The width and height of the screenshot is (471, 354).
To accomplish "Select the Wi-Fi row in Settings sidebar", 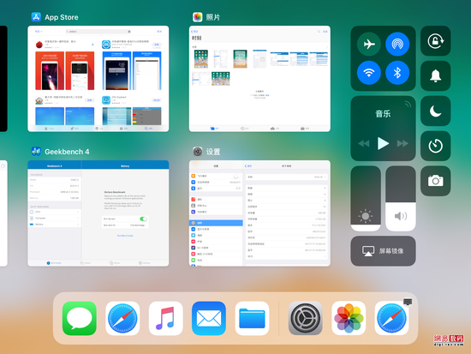I will (216, 183).
